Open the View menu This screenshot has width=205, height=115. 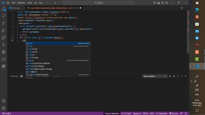[x=30, y=3]
